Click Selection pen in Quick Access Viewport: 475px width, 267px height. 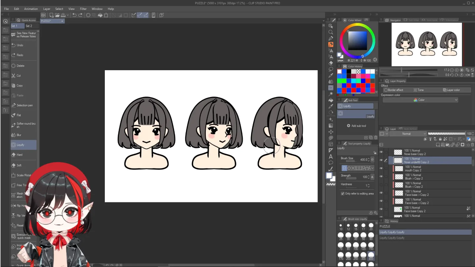(x=24, y=105)
